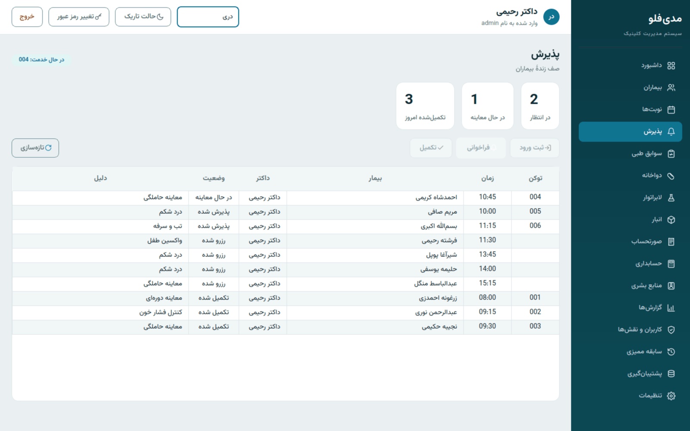Click the ثبت ورود check-in button
The width and height of the screenshot is (690, 431).
point(535,148)
